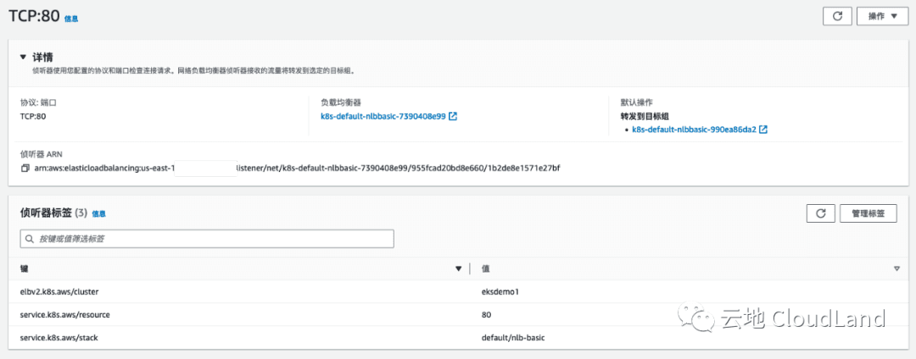Click external link icon beside target group
Image resolution: width=916 pixels, height=359 pixels.
coord(763,130)
